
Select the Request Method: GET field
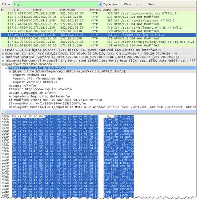pyautogui.click(x=29, y=75)
